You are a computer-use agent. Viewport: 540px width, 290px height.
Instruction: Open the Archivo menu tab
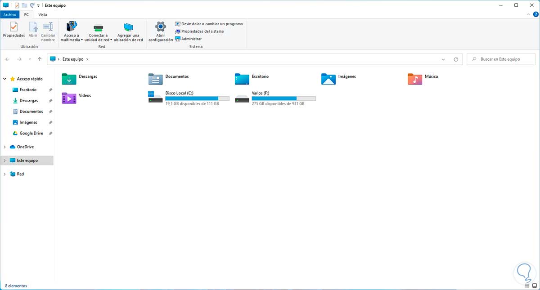tap(10, 14)
